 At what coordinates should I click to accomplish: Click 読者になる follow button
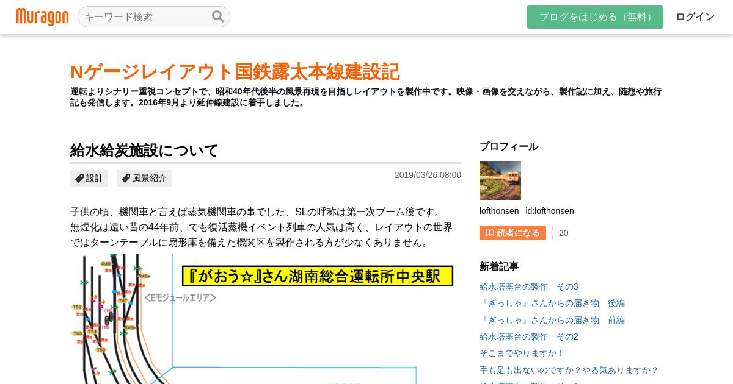[x=512, y=233]
